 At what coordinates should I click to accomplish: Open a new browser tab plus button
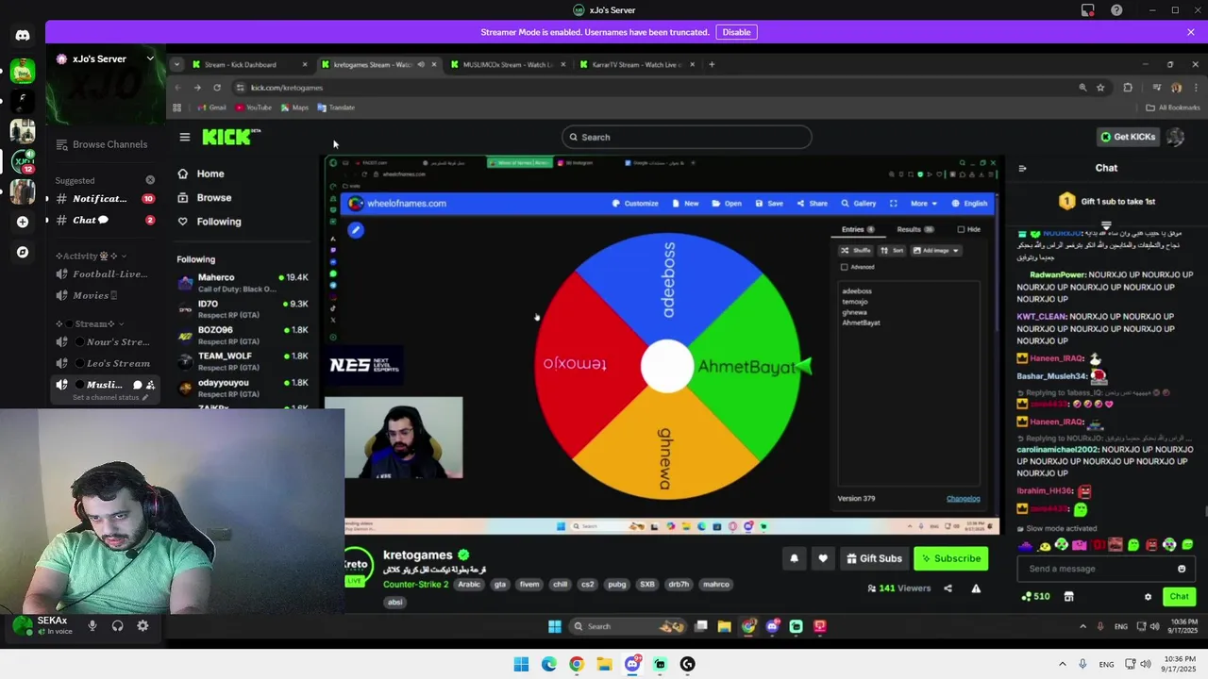click(x=712, y=64)
